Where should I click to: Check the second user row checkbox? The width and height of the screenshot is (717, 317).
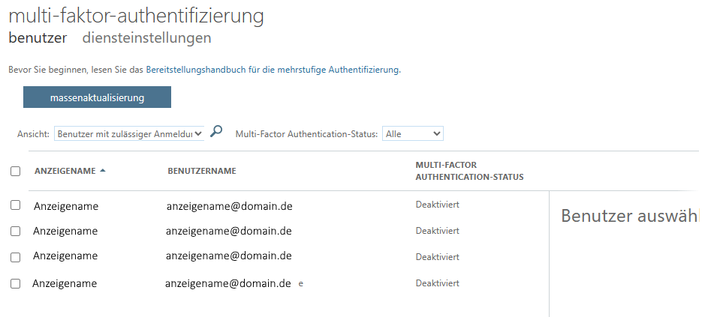pyautogui.click(x=16, y=231)
